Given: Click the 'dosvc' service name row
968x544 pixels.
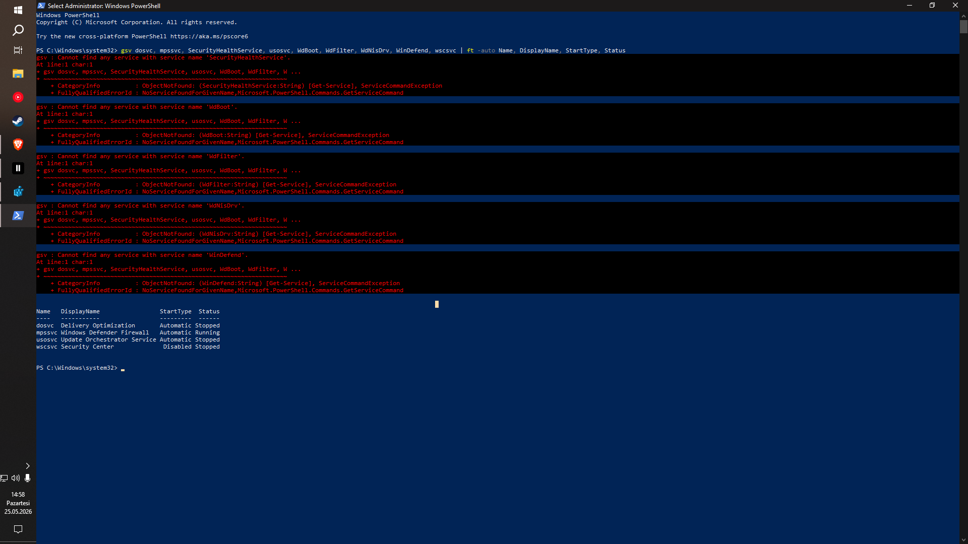Looking at the screenshot, I should point(128,325).
